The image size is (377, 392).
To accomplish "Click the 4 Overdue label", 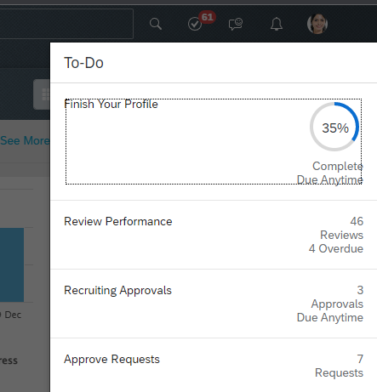I will click(x=336, y=248).
